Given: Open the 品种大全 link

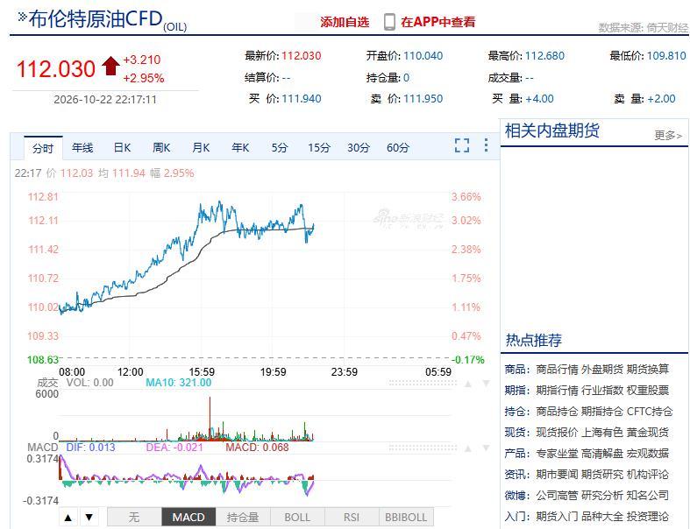Looking at the screenshot, I should pyautogui.click(x=602, y=516).
